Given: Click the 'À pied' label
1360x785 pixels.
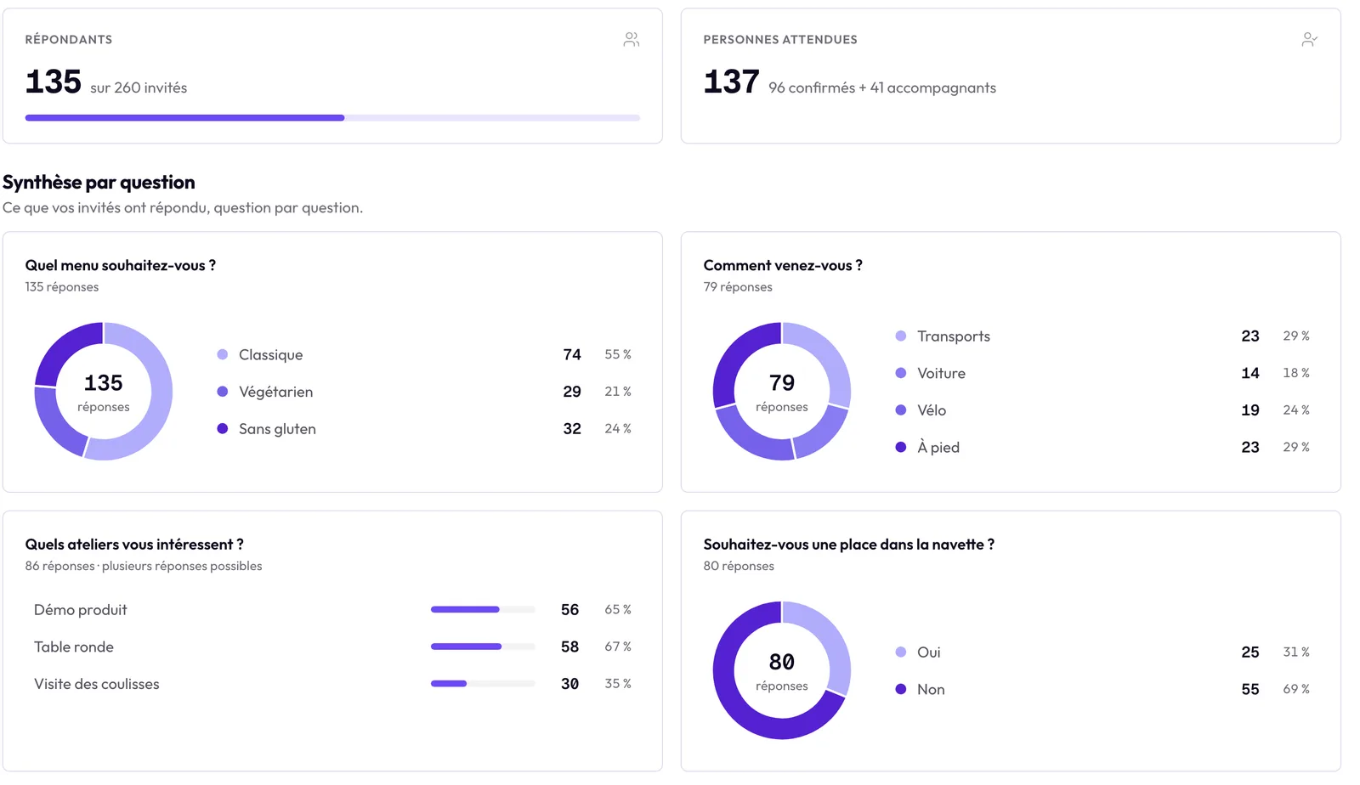Looking at the screenshot, I should point(938,447).
